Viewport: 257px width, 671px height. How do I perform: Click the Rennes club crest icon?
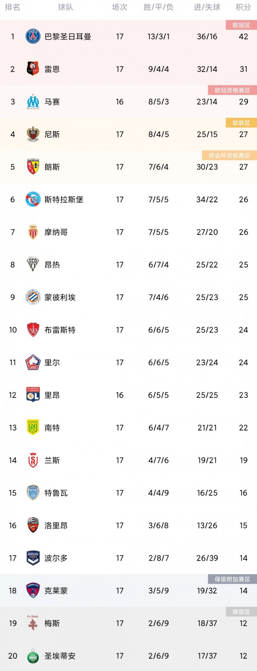click(x=33, y=69)
